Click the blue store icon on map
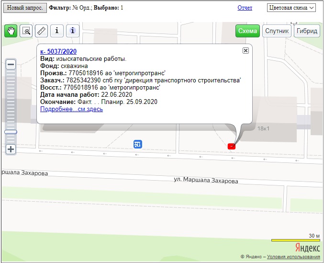 coord(138,144)
